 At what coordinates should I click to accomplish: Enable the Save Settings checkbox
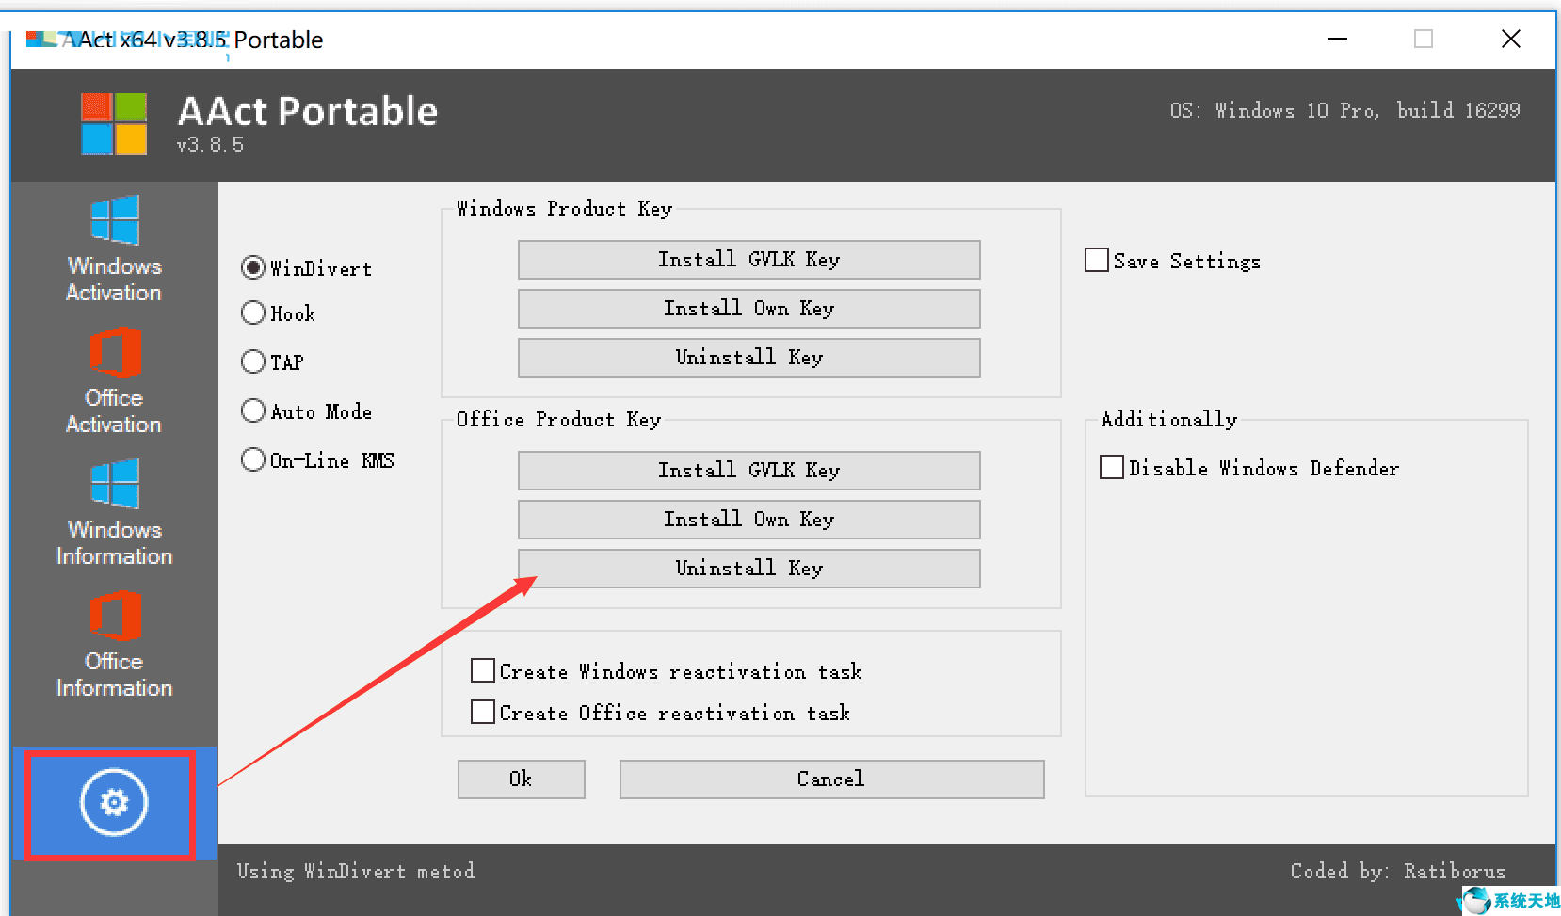pyautogui.click(x=1097, y=260)
